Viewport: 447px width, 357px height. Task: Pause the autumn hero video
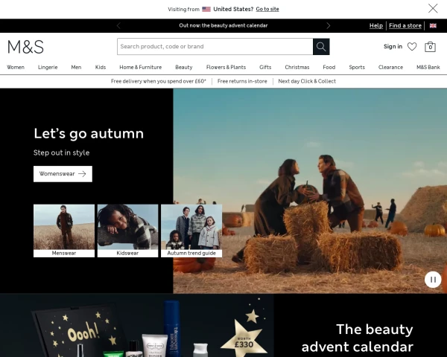click(x=433, y=280)
